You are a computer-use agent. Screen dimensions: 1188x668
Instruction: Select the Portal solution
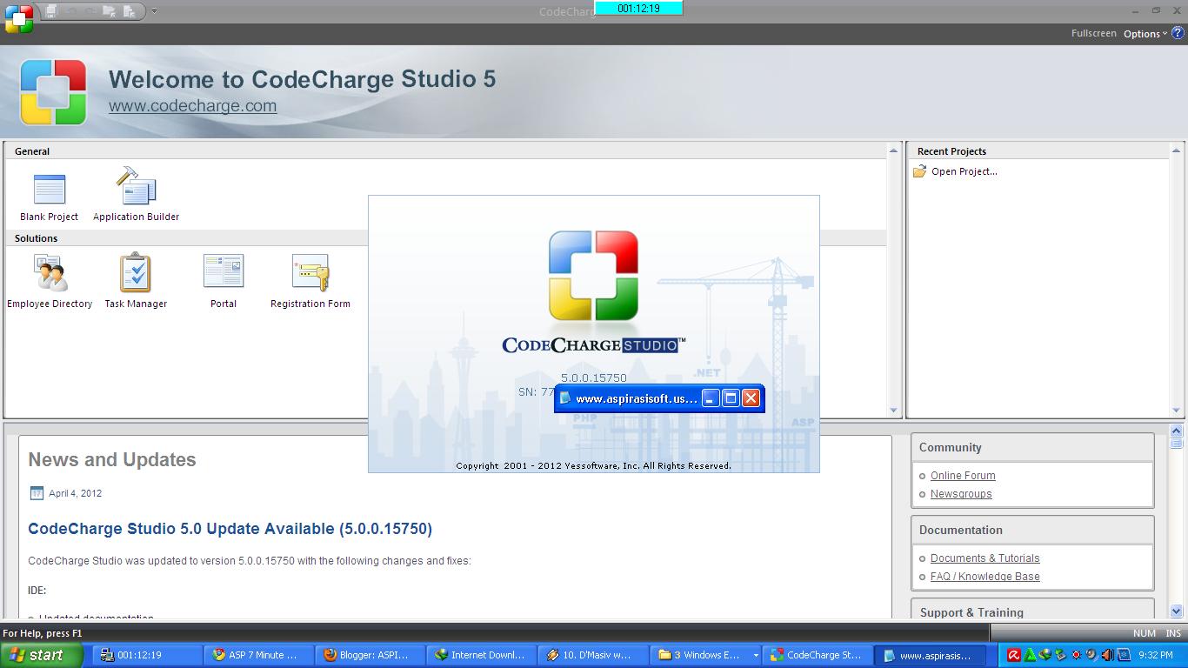(x=224, y=281)
